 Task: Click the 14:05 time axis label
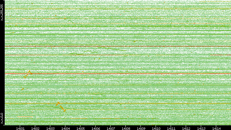80,128
